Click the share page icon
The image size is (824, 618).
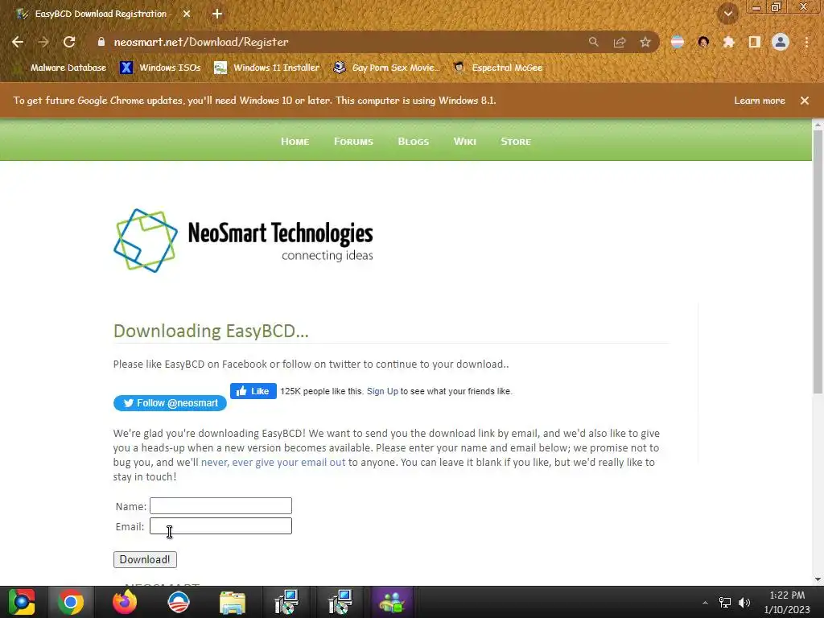click(620, 42)
